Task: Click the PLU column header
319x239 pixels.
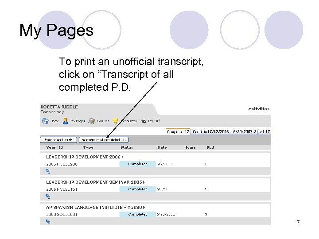Action: (210, 147)
